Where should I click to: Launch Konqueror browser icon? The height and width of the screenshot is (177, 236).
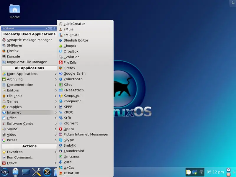click(x=60, y=101)
